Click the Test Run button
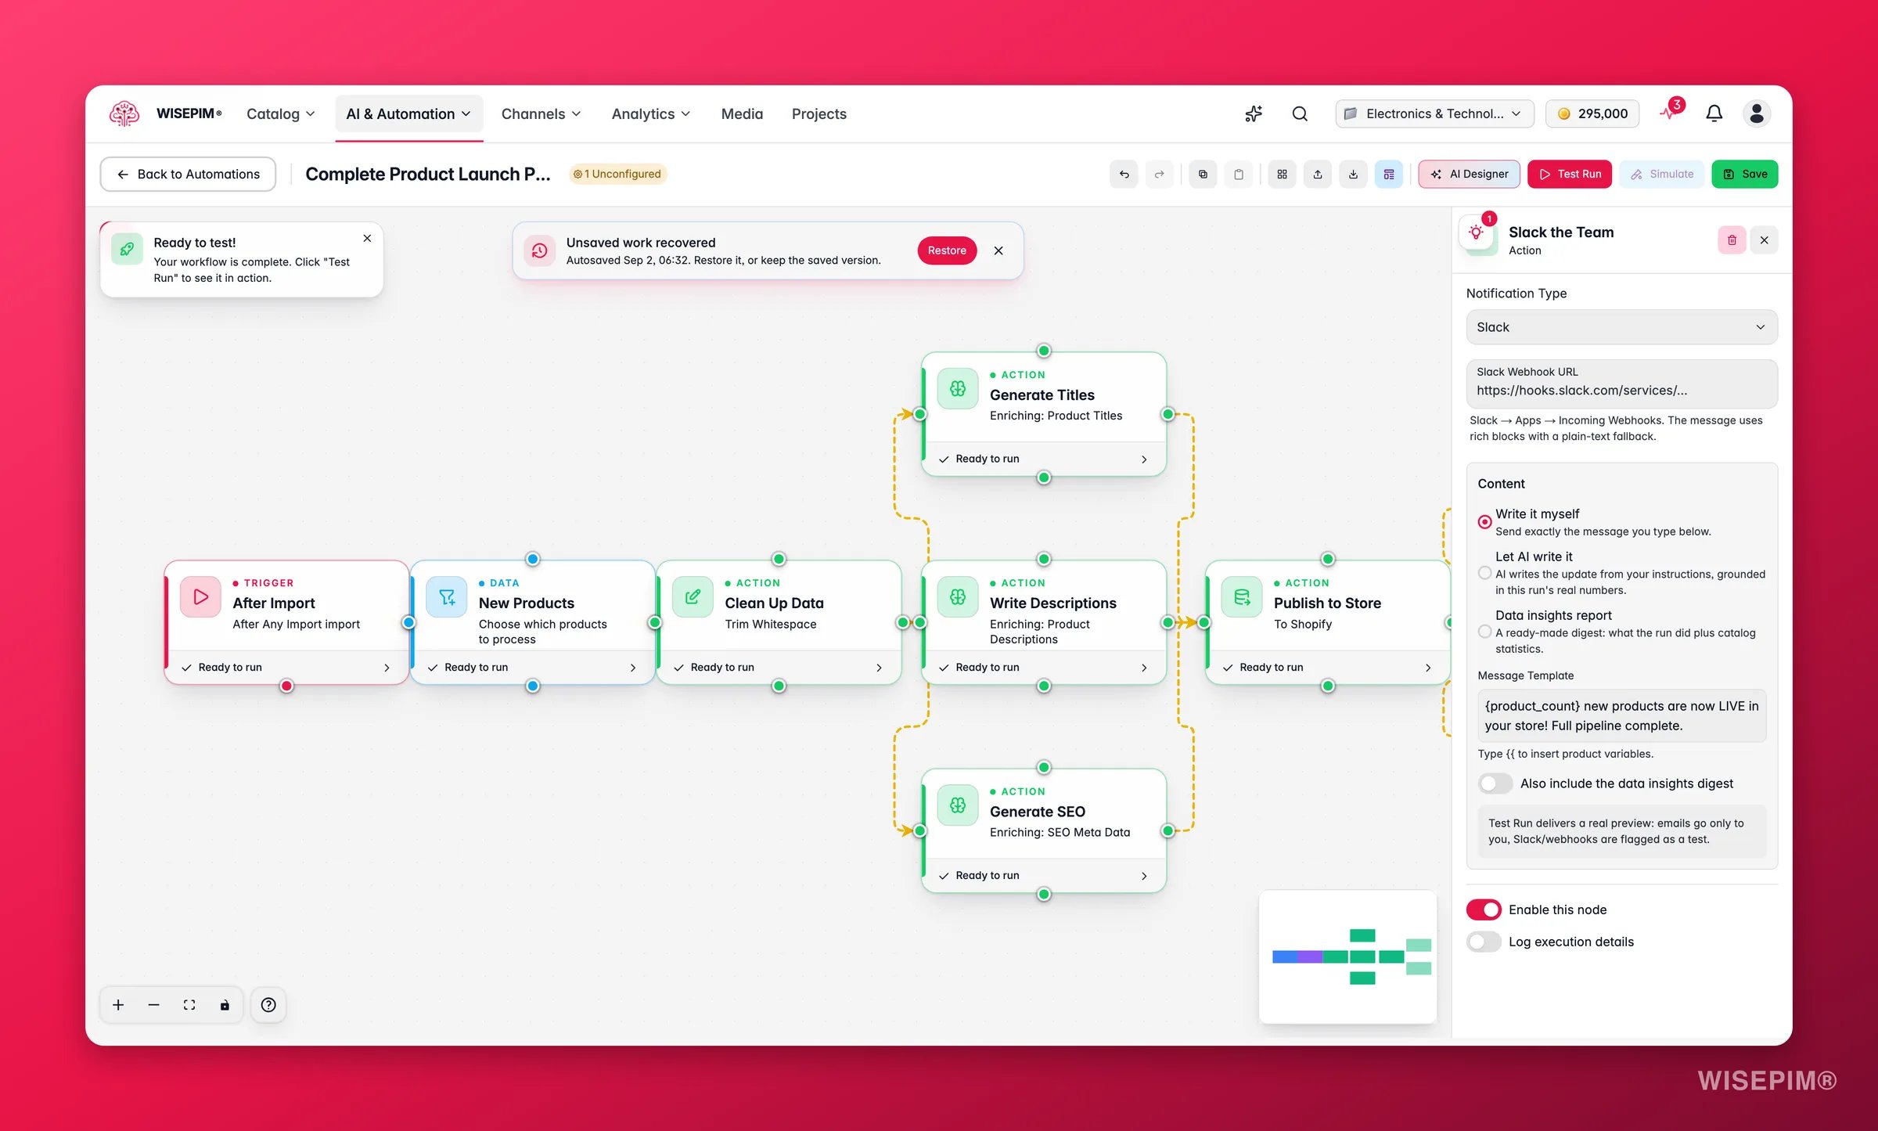The height and width of the screenshot is (1131, 1878). point(1570,174)
